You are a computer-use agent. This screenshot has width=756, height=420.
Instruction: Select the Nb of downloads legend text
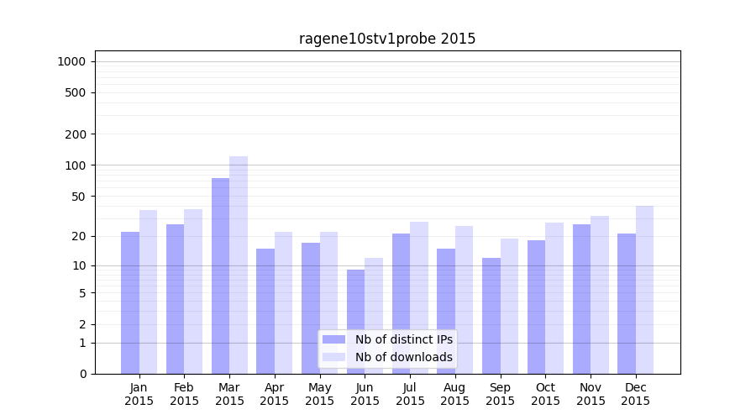point(403,357)
